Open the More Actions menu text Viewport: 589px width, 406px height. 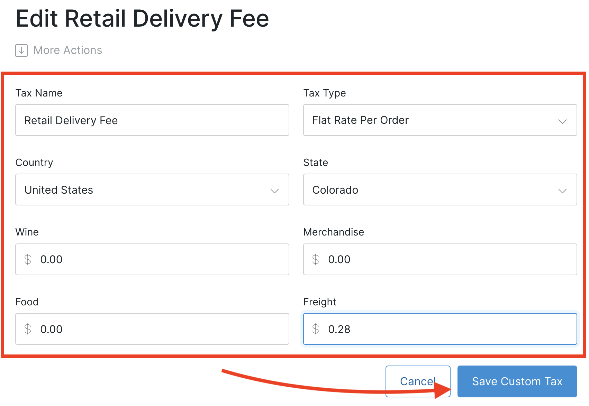coord(67,50)
